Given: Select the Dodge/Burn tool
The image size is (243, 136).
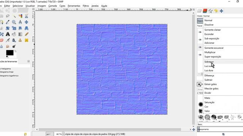Looking at the screenshot, I should click(14, 46).
